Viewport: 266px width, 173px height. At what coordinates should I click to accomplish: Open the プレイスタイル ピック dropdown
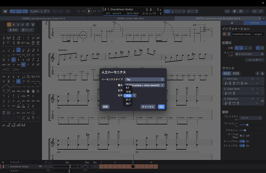click(251, 118)
